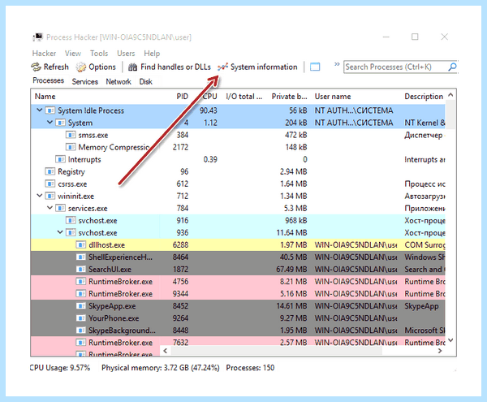Click the search magnifier icon
Screen dimensions: 487x402
pyautogui.click(x=452, y=67)
